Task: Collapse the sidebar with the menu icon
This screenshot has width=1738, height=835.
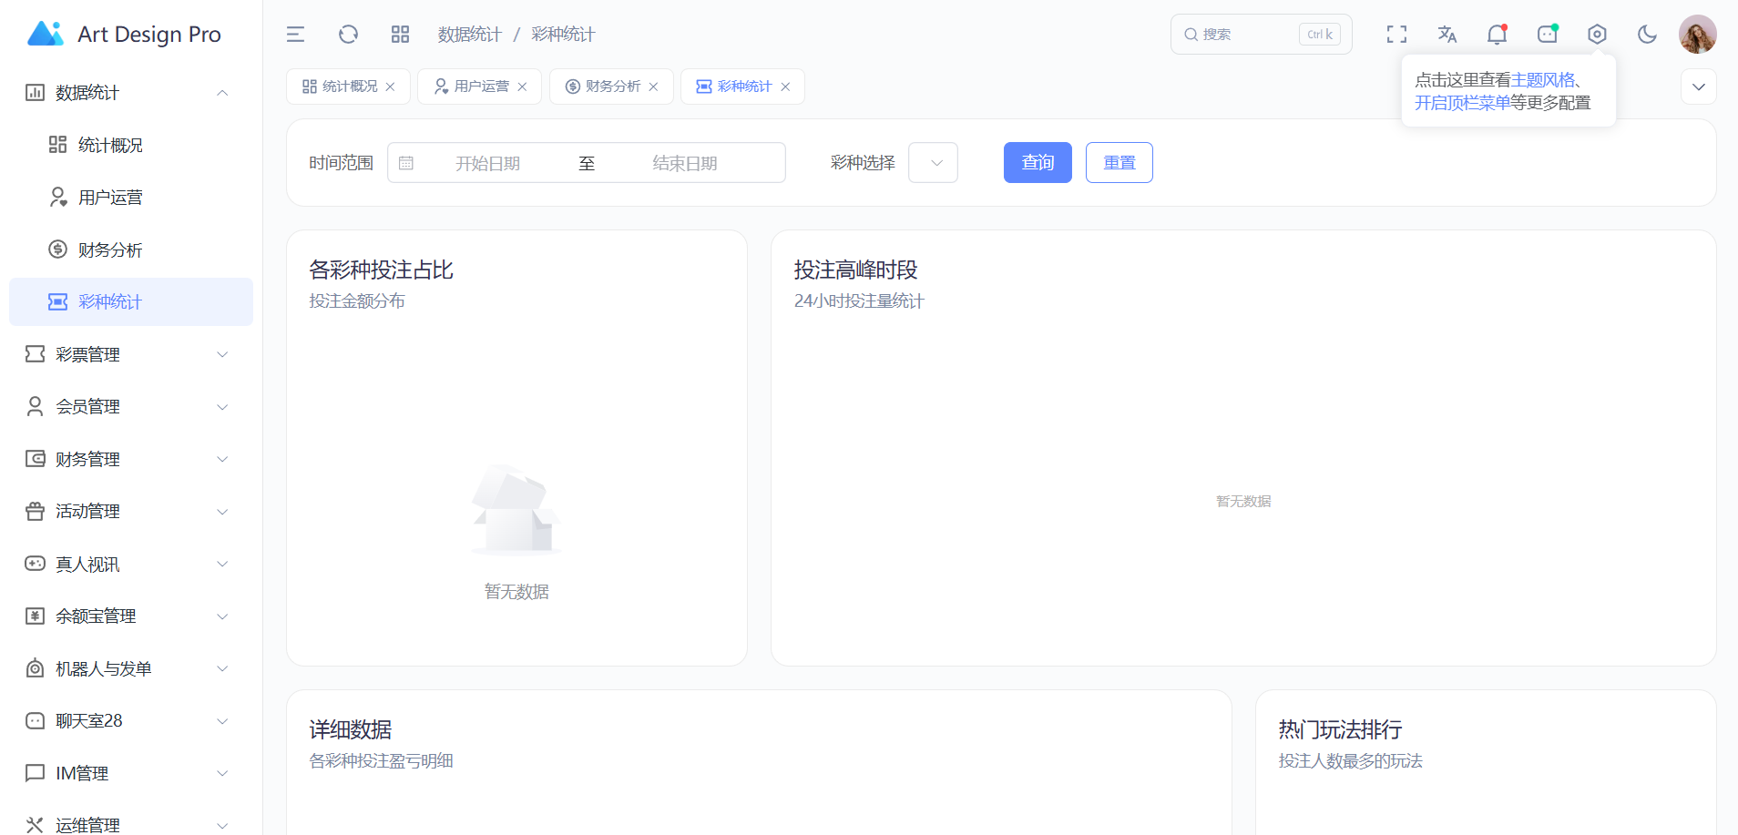Action: 295,35
